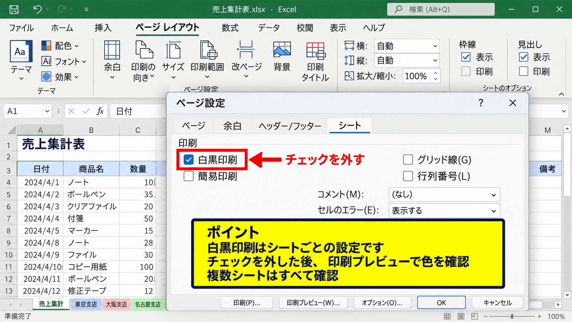Click the Save icon in title bar
This screenshot has height=322, width=572.
(14, 9)
